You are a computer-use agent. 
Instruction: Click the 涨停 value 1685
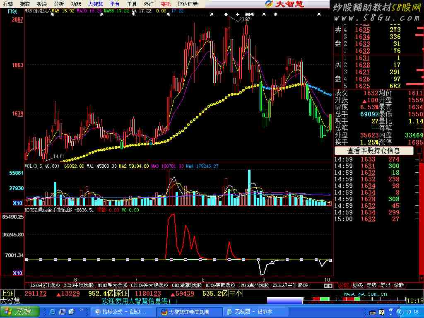pyautogui.click(x=415, y=142)
